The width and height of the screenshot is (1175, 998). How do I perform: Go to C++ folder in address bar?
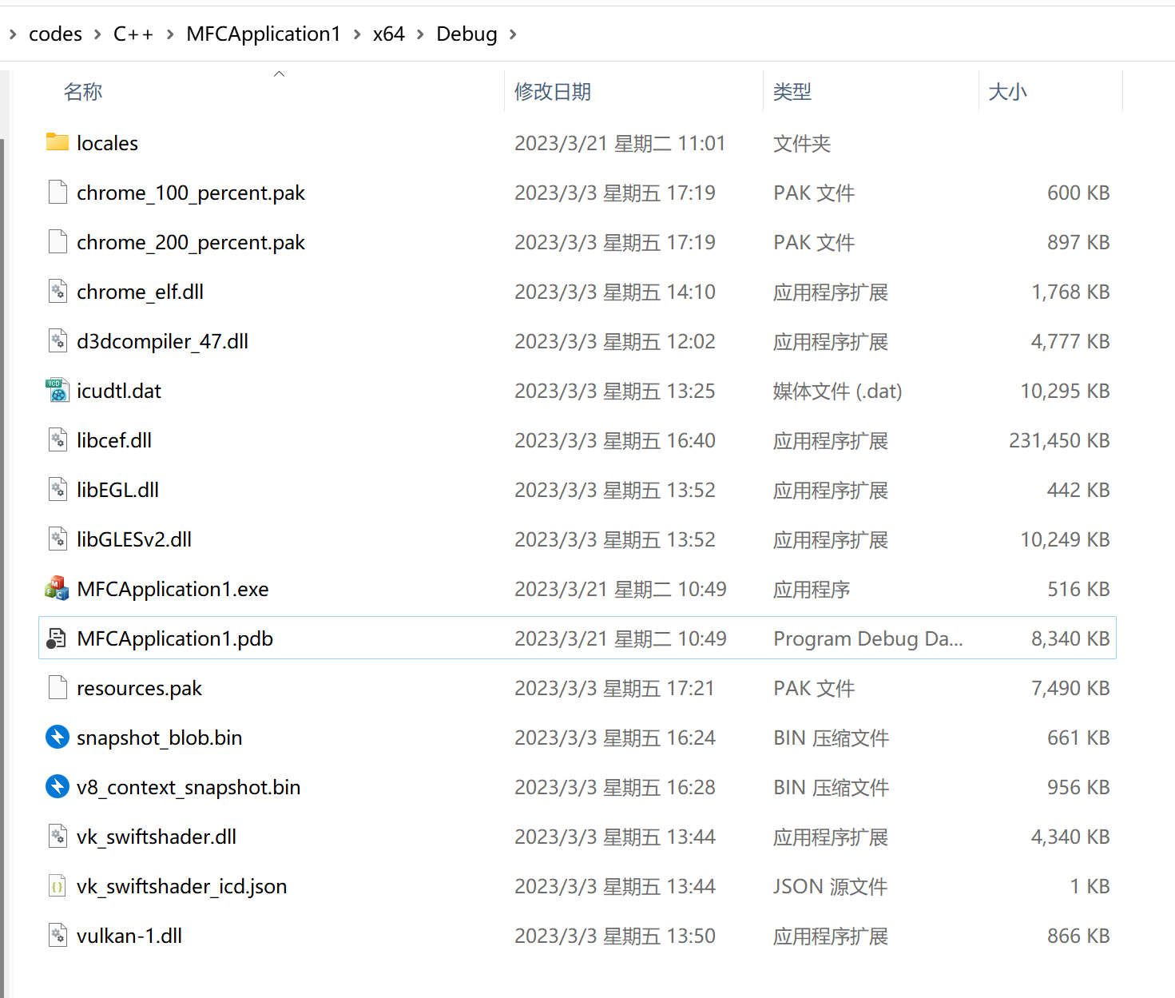[x=133, y=34]
